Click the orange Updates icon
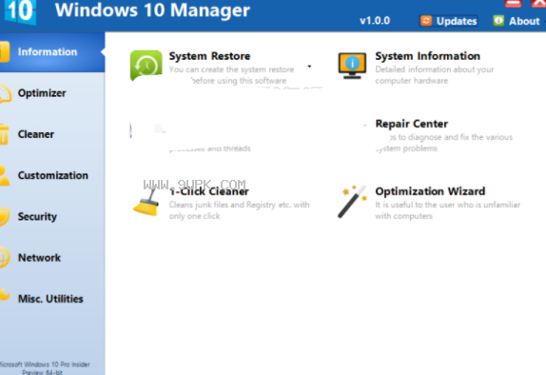 (426, 21)
